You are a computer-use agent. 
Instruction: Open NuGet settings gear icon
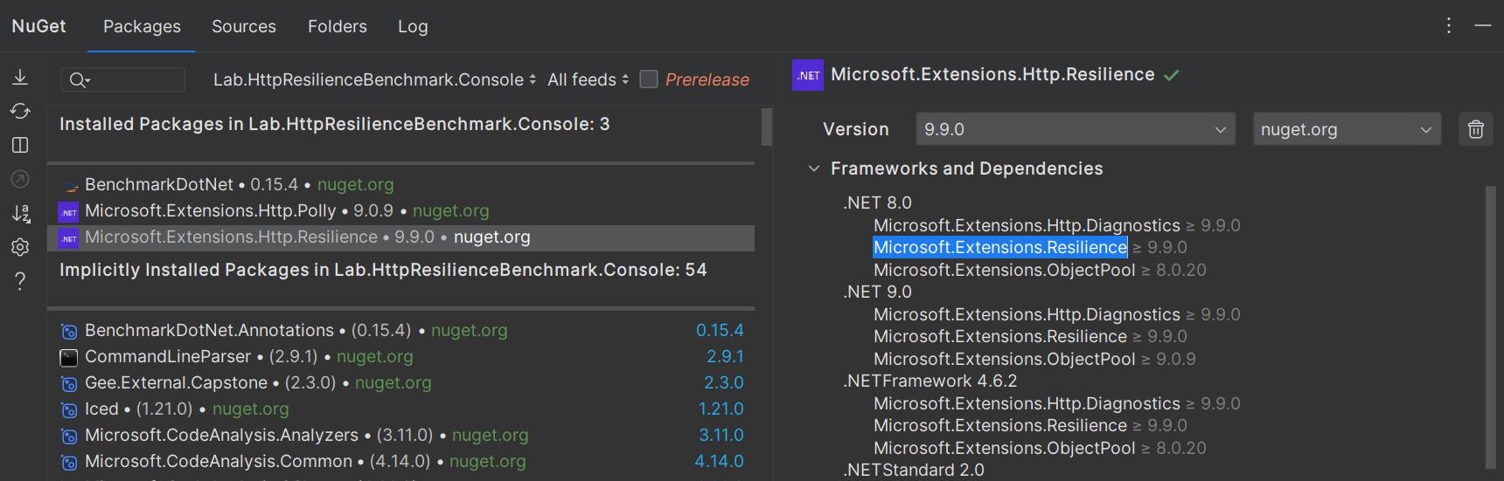point(20,247)
